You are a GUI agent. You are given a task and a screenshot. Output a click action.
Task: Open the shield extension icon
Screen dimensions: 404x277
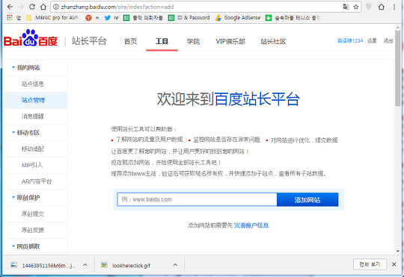click(x=369, y=7)
